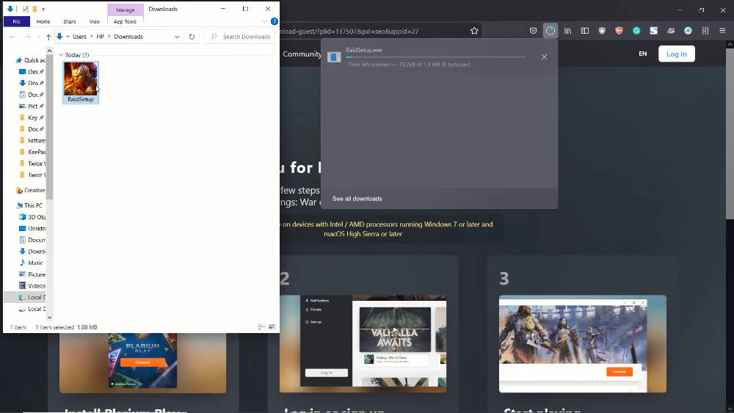Screen dimensions: 734x413
Task: Switch to Large icons view in status bar
Action: 272,327
